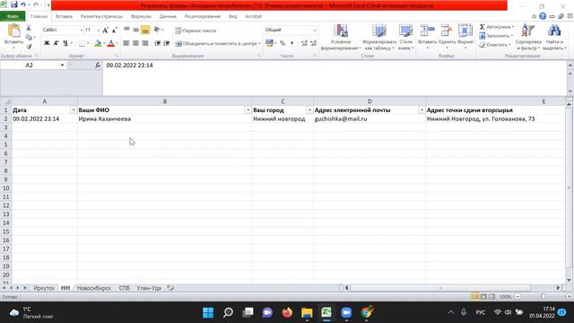Align text left
The width and height of the screenshot is (574, 323).
[126, 43]
